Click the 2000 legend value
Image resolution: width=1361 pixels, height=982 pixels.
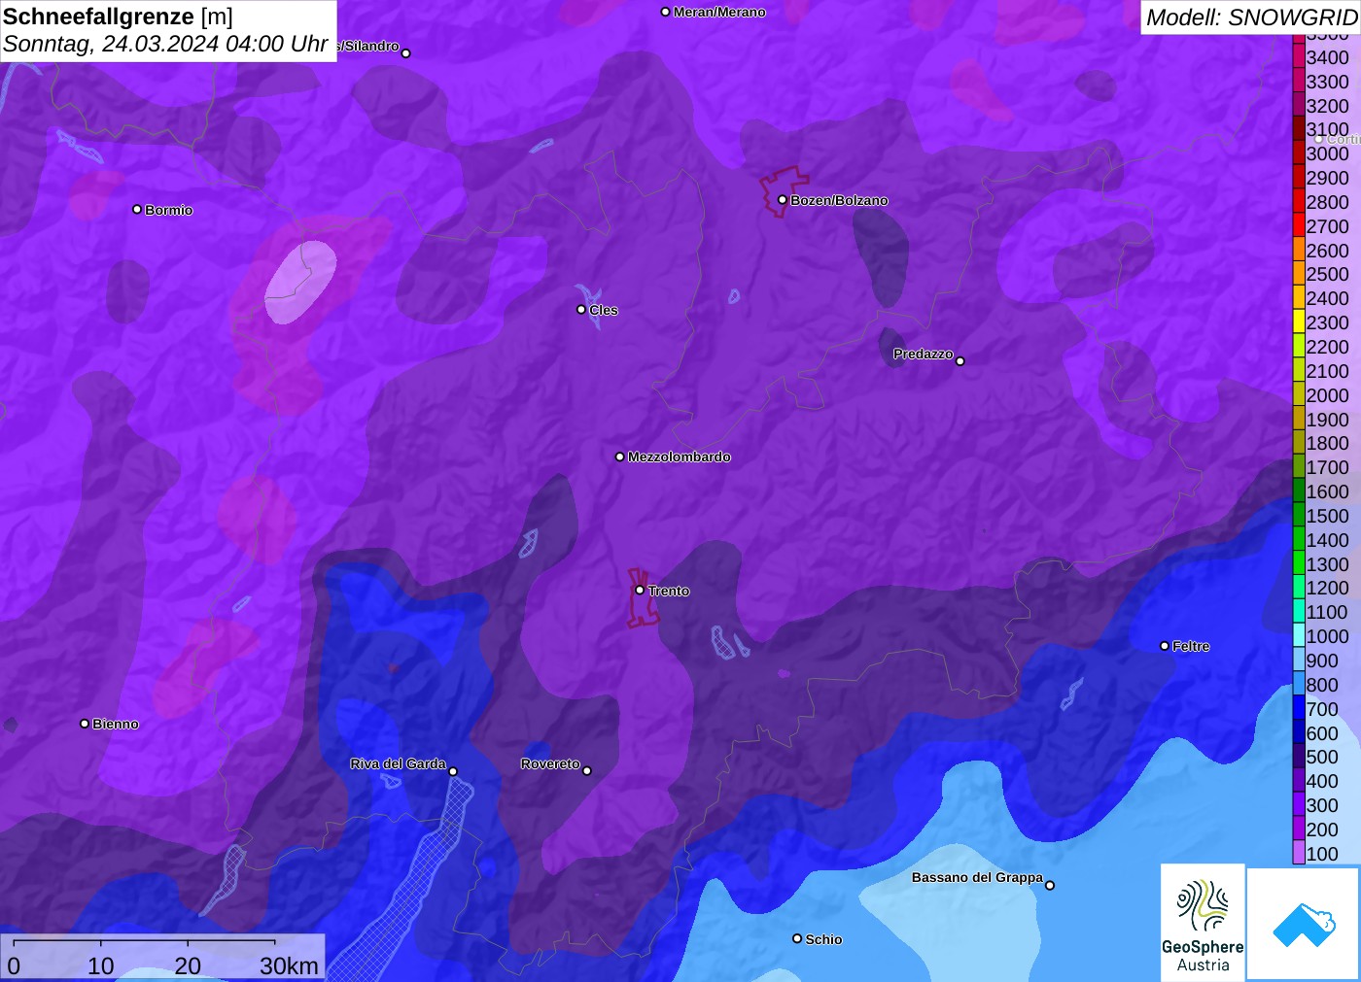[1327, 394]
